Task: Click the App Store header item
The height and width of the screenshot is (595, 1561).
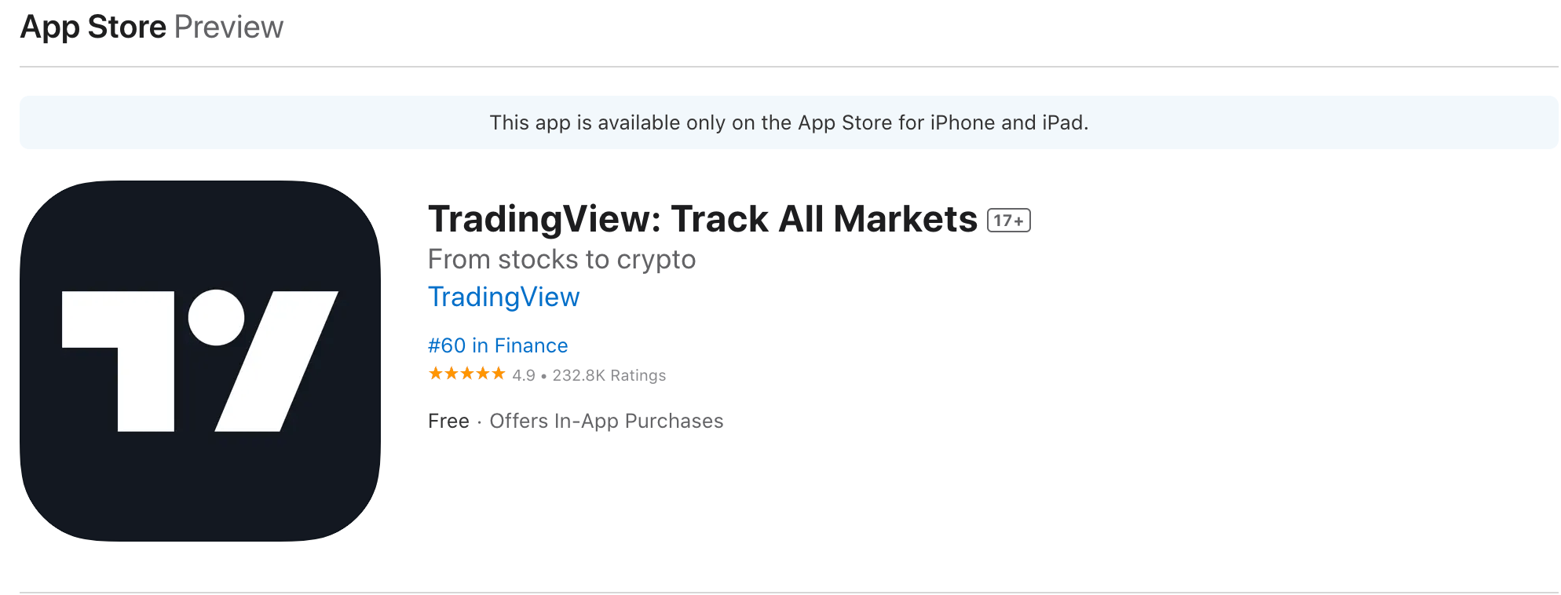Action: [x=93, y=26]
